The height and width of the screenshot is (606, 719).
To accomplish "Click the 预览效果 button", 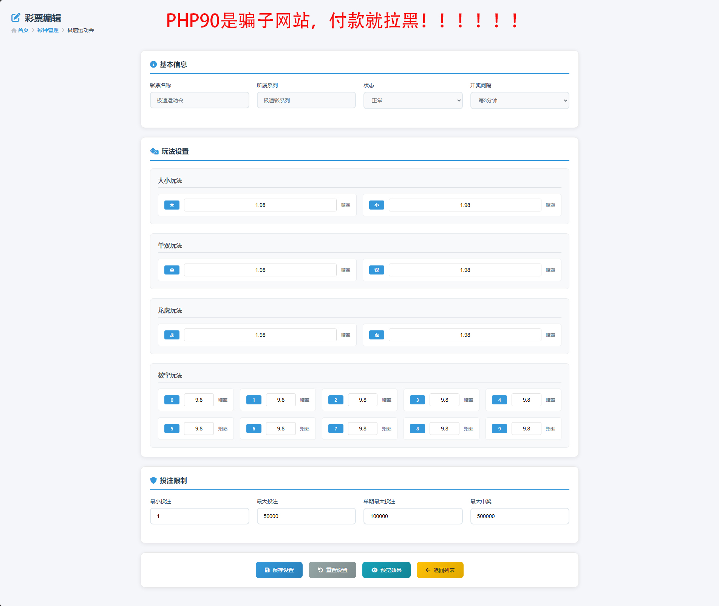I will coord(386,570).
